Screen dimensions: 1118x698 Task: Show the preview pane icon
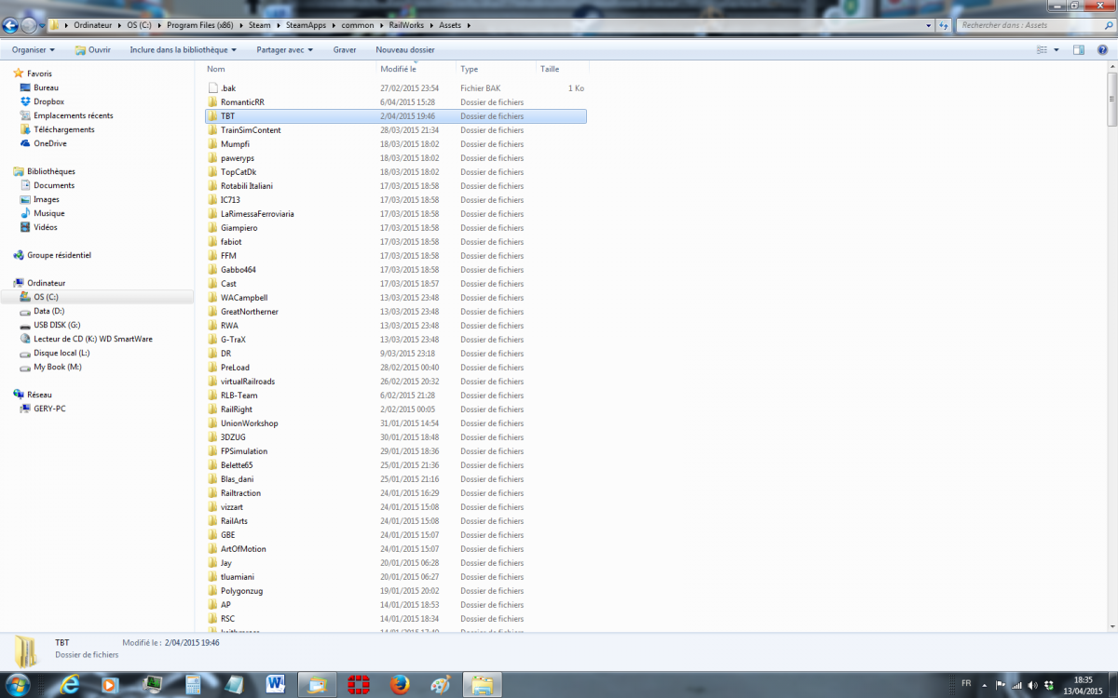1078,49
